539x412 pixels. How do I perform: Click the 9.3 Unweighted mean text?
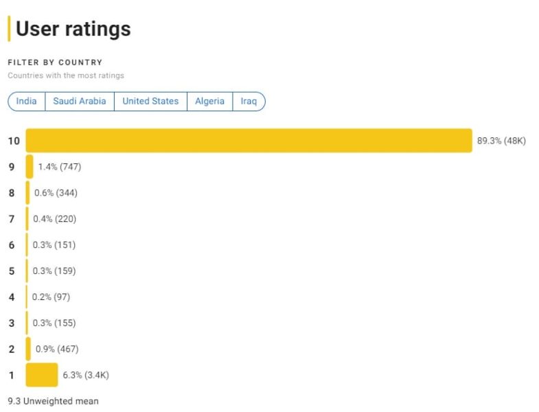54,401
